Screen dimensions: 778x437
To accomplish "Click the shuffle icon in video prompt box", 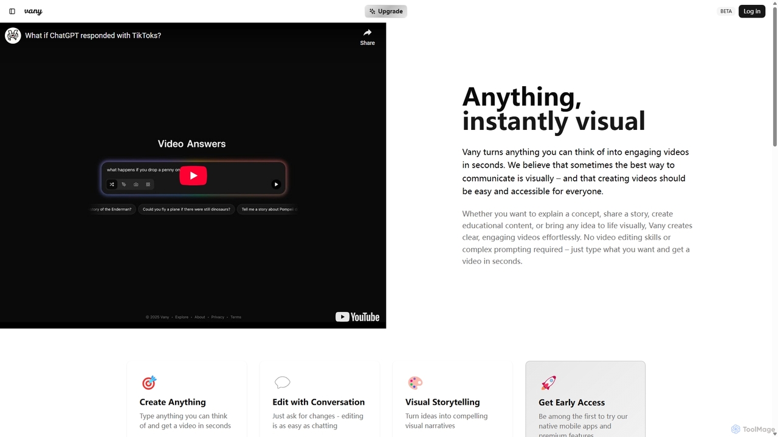I will tap(112, 185).
